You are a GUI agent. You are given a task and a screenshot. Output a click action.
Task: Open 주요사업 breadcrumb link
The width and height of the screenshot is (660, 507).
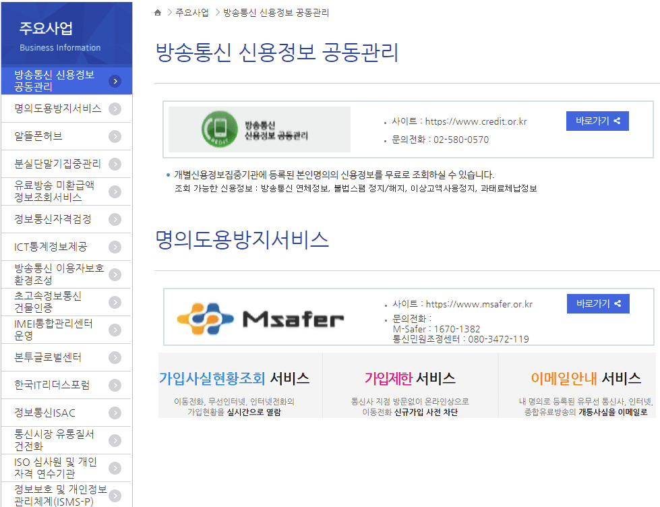pos(192,13)
